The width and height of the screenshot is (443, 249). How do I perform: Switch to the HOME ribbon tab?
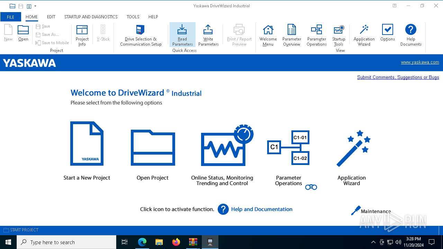tap(32, 17)
